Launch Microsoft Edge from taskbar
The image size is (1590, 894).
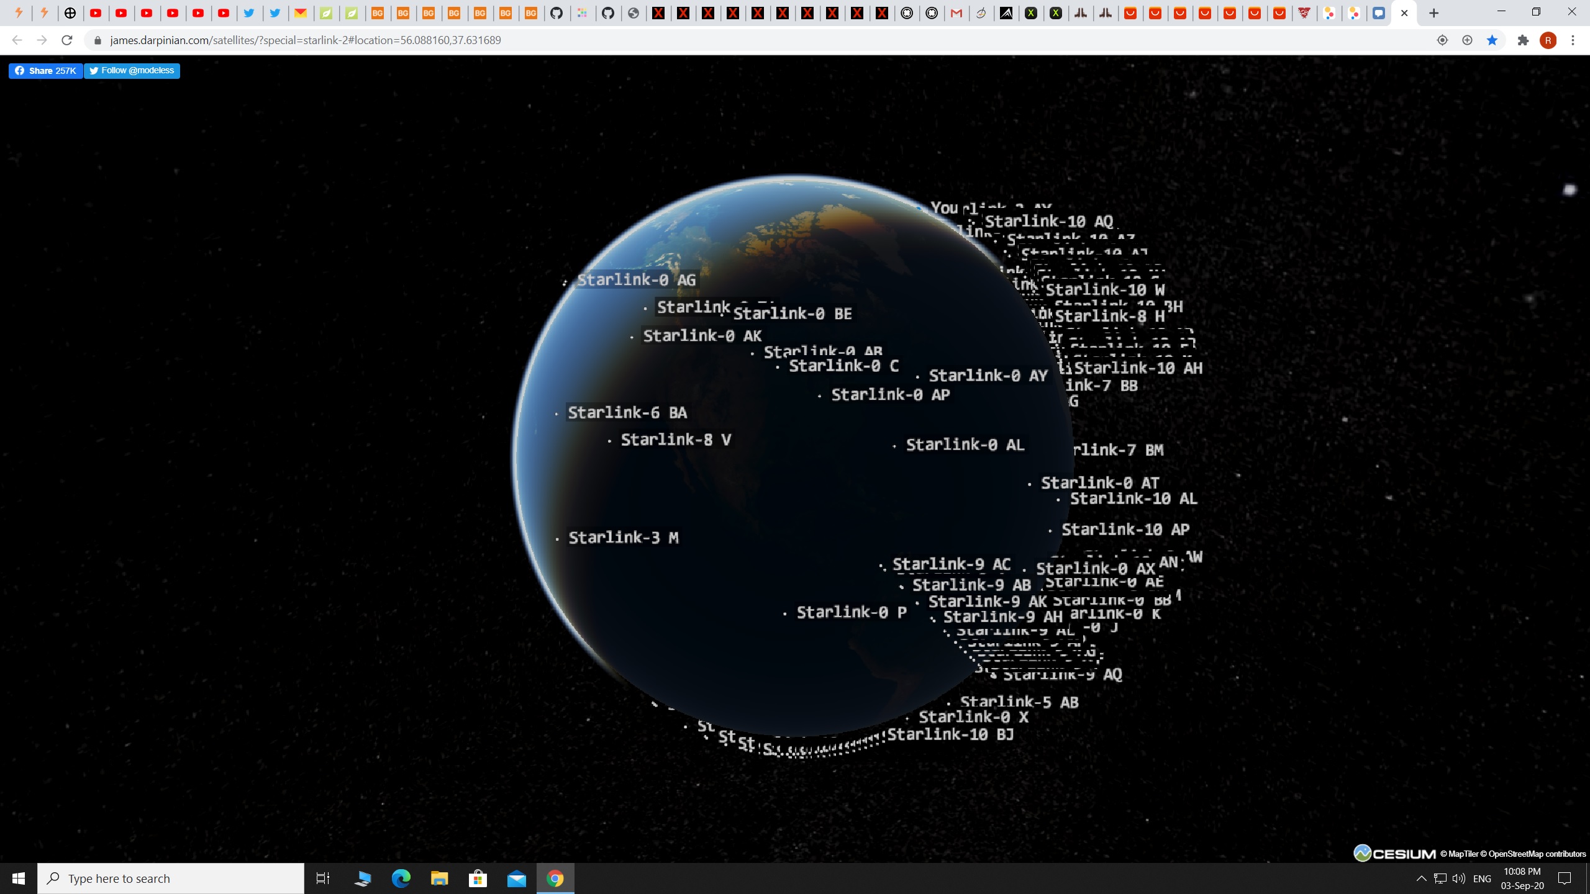coord(401,878)
